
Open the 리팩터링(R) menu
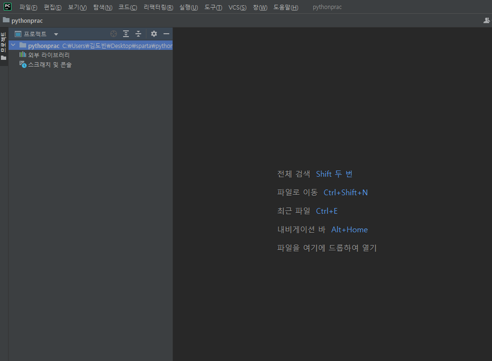(158, 7)
